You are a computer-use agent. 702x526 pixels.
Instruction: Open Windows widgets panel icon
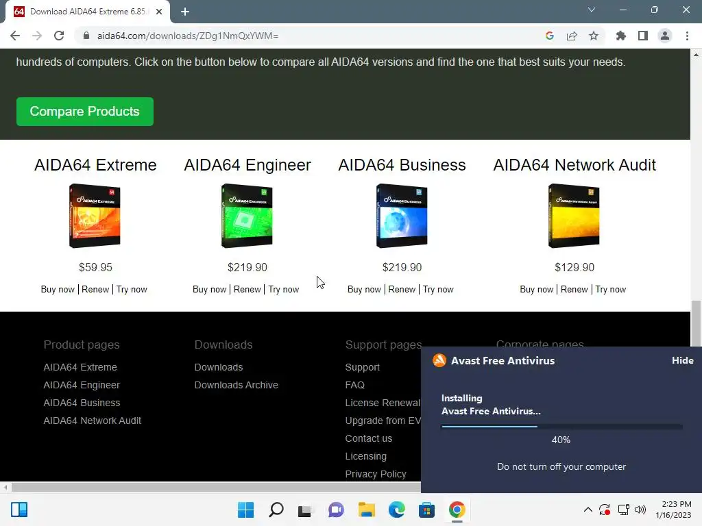(x=19, y=510)
